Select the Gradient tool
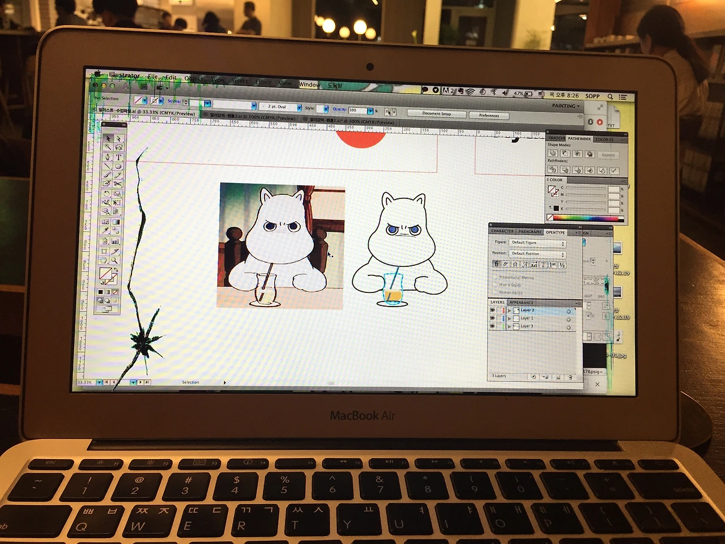The image size is (725, 544). pos(116,222)
